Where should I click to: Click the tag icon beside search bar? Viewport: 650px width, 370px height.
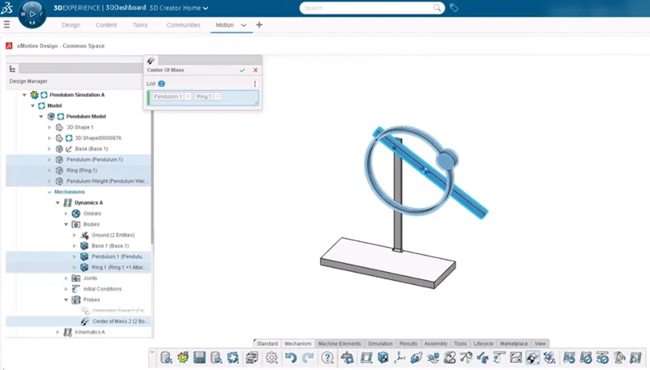pos(453,8)
